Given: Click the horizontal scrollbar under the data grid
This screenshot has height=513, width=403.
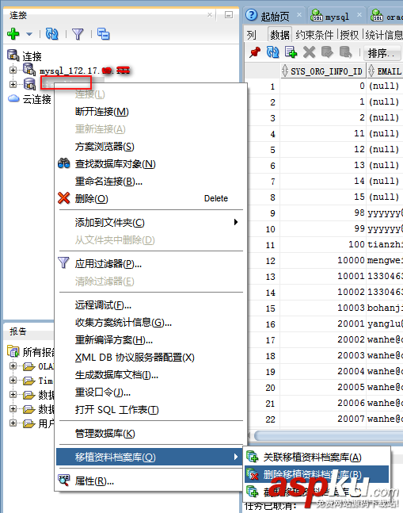Looking at the screenshot, I should 329,435.
